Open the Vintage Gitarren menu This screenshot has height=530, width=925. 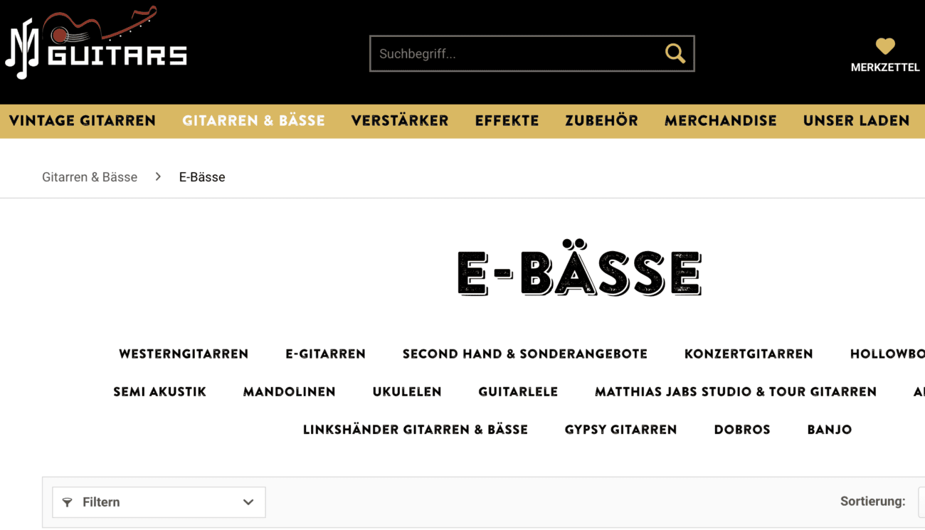[x=83, y=121]
